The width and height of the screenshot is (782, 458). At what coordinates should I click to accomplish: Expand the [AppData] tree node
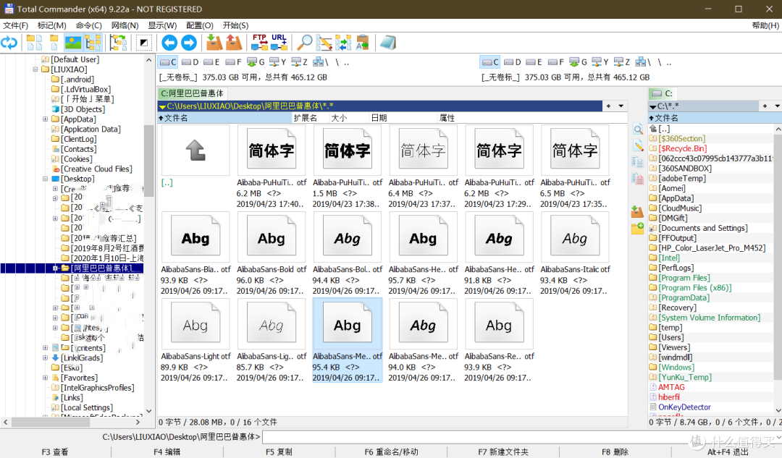pyautogui.click(x=46, y=119)
